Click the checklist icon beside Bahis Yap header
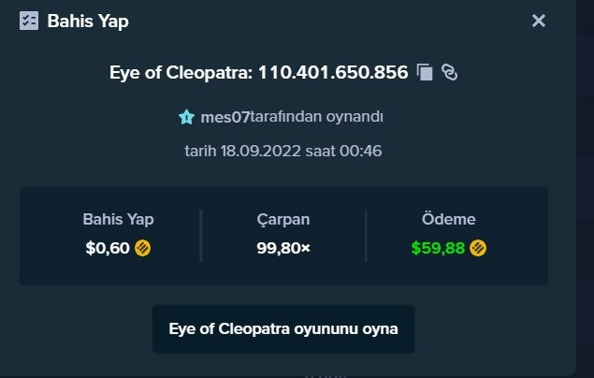The height and width of the screenshot is (378, 594). pos(29,21)
